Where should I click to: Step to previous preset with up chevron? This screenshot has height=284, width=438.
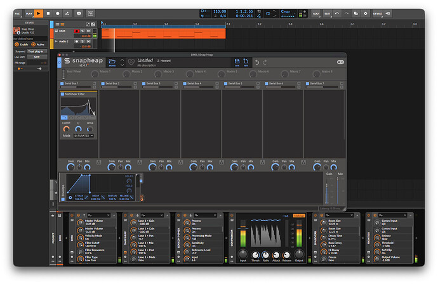coord(122,60)
